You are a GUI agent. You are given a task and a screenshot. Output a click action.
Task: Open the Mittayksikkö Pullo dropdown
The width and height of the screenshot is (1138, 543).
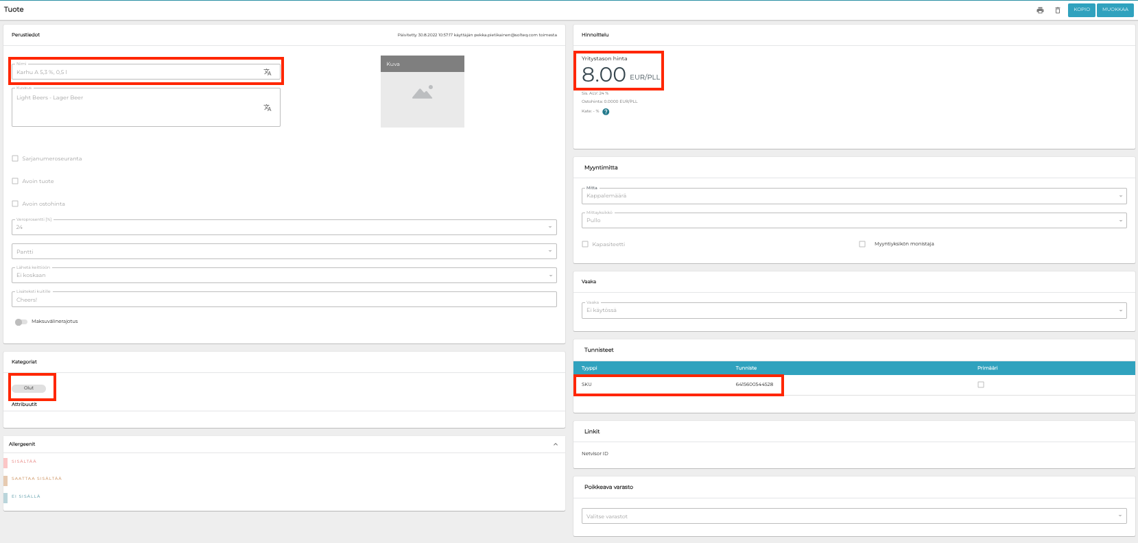coord(853,220)
